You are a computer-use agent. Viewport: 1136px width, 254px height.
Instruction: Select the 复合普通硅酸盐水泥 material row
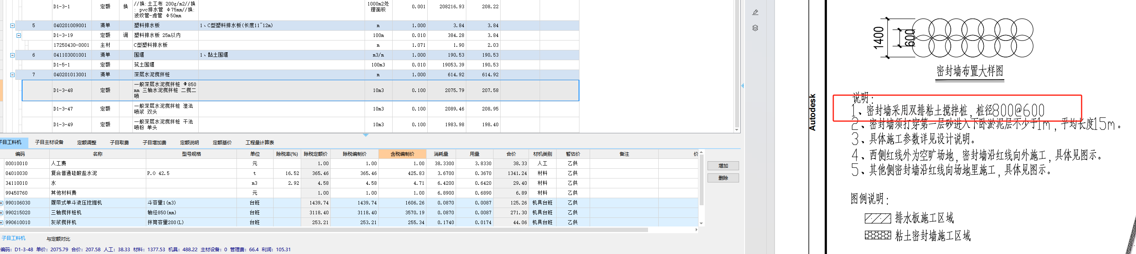pyautogui.click(x=349, y=173)
